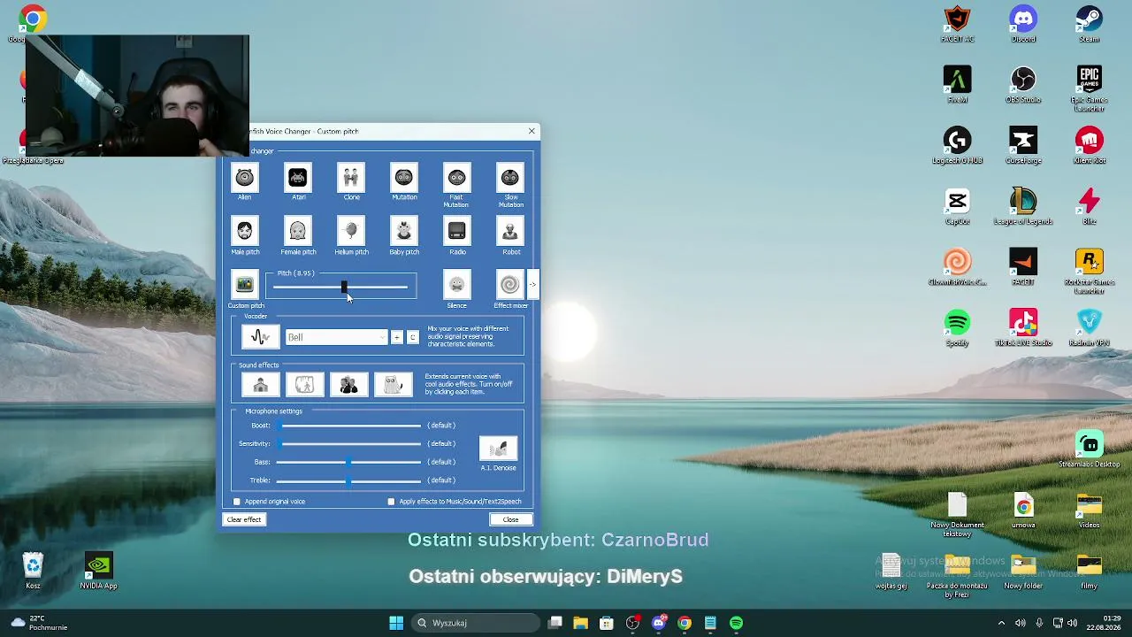
Task: Choose the Atari voice effect
Action: coord(298,178)
